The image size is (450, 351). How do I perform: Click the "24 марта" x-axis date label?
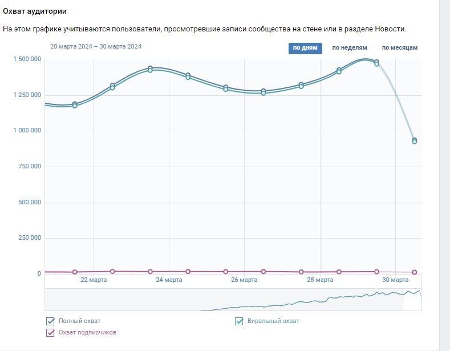[169, 280]
